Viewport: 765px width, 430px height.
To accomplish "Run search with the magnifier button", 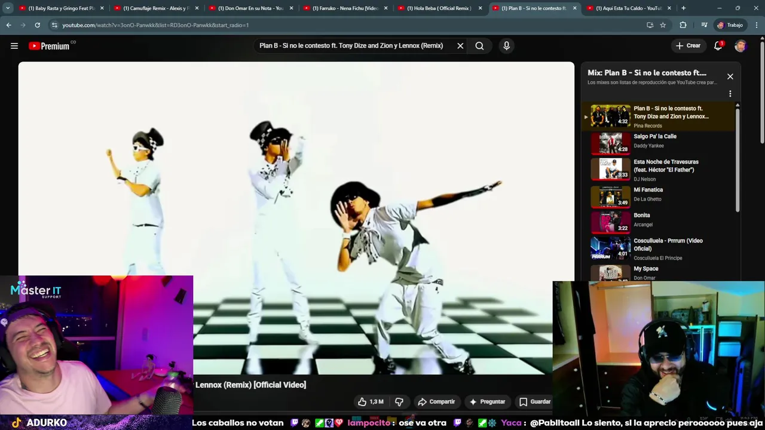I will (x=479, y=46).
